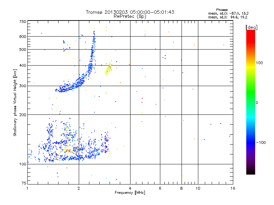The width and height of the screenshot is (274, 205).
Task: Click the plot title 'Tromsø 20130203 05:00:00-05:01:43'
Action: [130, 12]
